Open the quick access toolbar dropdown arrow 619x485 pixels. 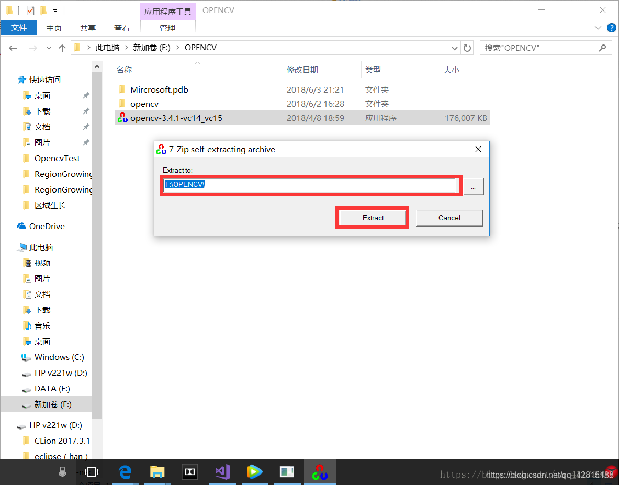tap(55, 10)
